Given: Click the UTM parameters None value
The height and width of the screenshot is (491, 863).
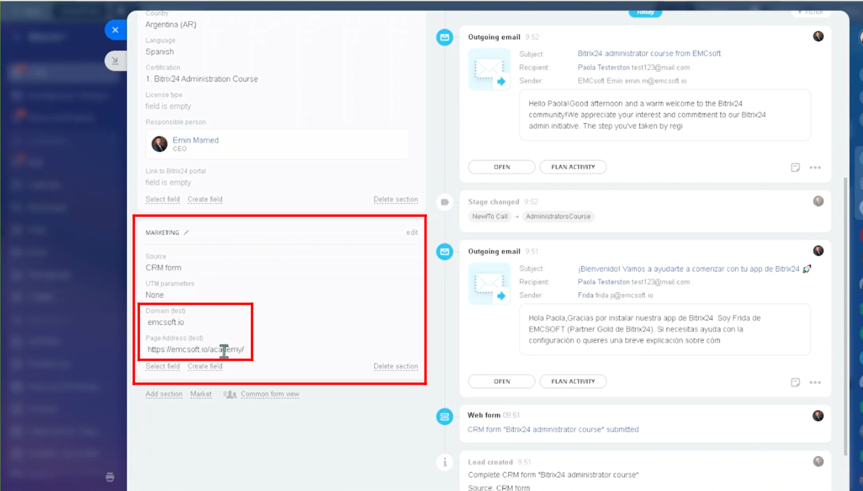Looking at the screenshot, I should (154, 295).
